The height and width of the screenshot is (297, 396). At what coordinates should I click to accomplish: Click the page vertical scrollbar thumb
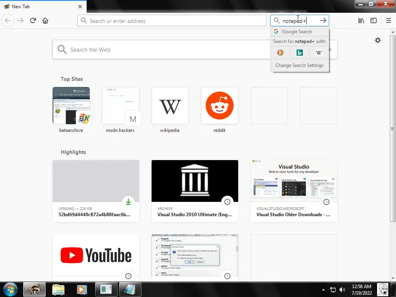point(393,129)
